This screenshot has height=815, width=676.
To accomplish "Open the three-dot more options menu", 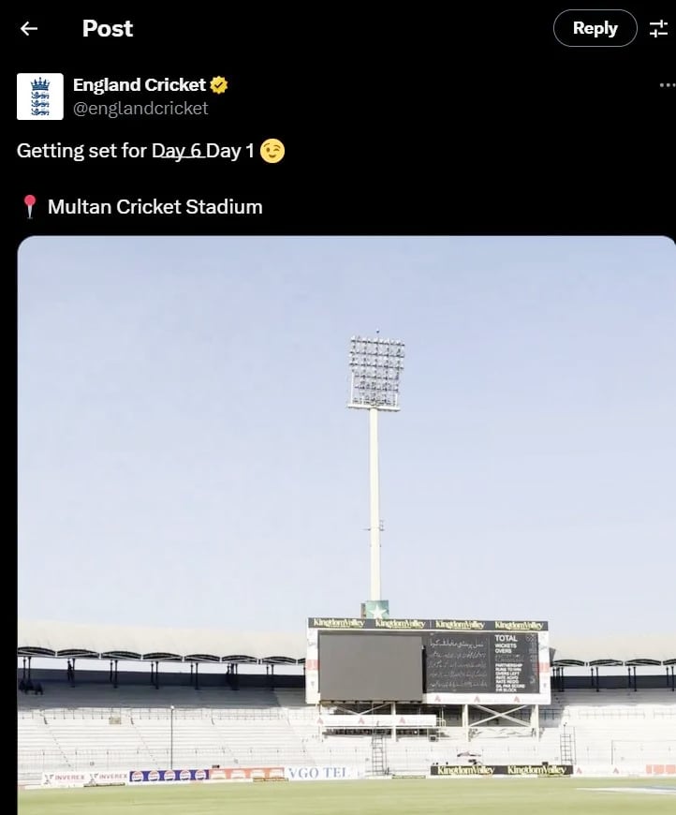I will [668, 84].
